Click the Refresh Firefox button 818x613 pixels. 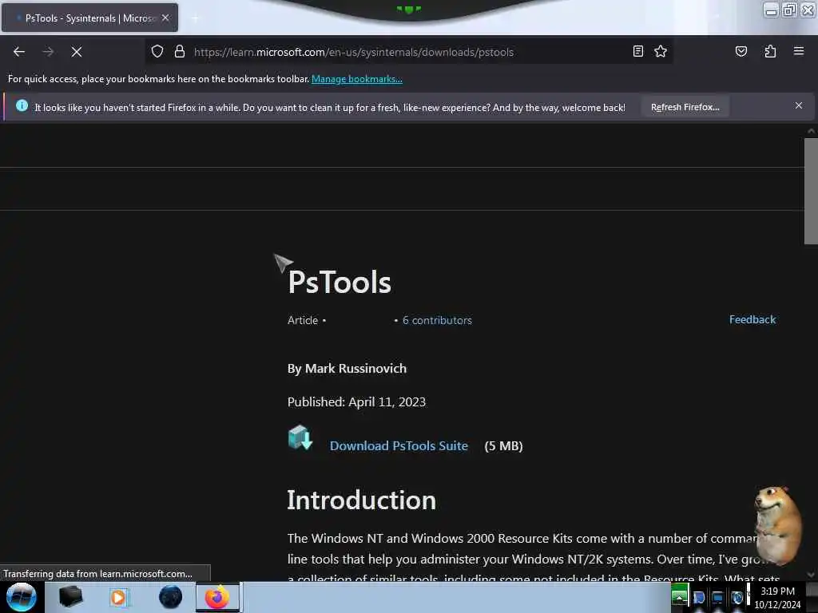(x=685, y=107)
